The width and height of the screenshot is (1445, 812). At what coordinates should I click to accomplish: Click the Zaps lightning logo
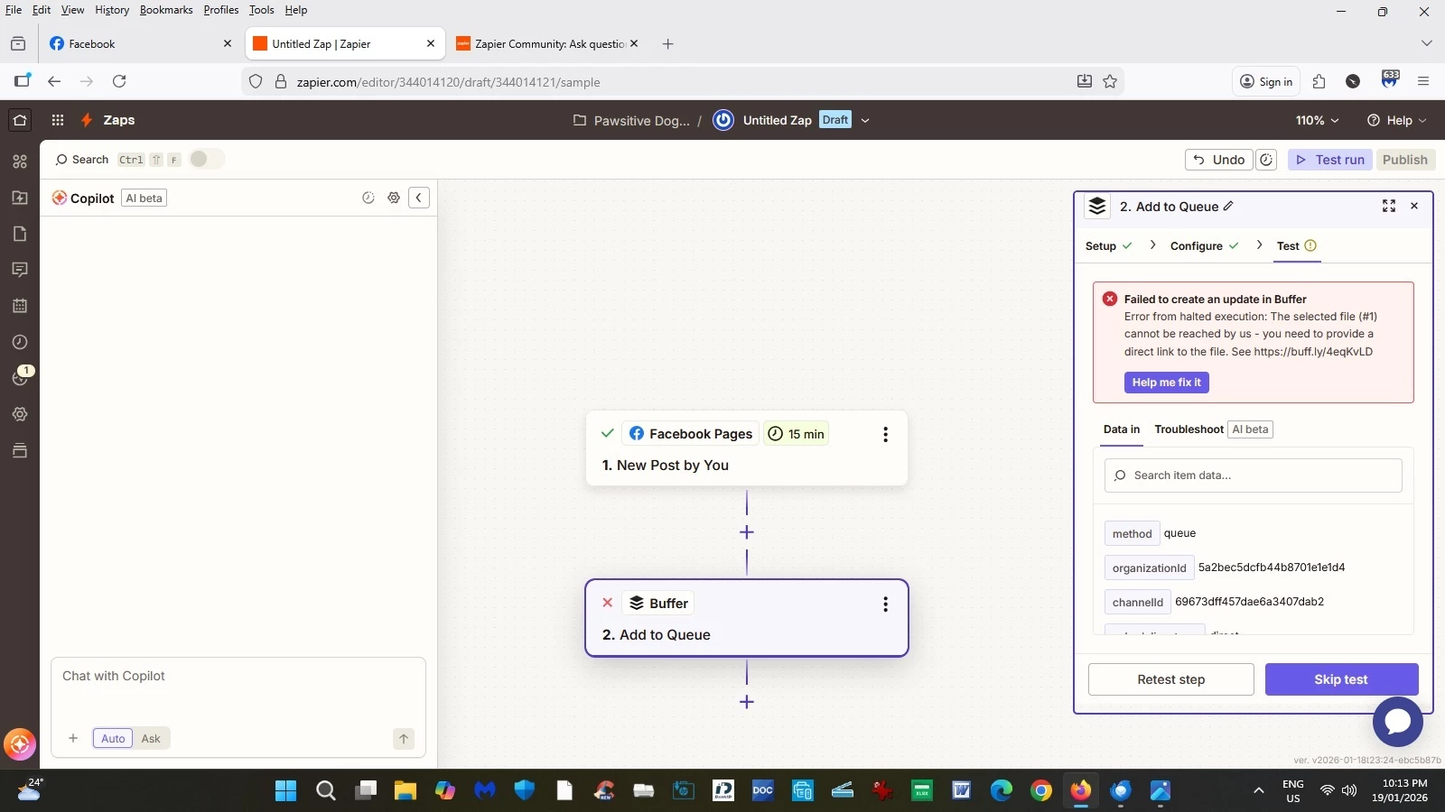coord(87,120)
